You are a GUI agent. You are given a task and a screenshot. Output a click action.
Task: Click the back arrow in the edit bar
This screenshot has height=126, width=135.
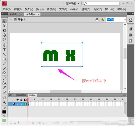11,19
